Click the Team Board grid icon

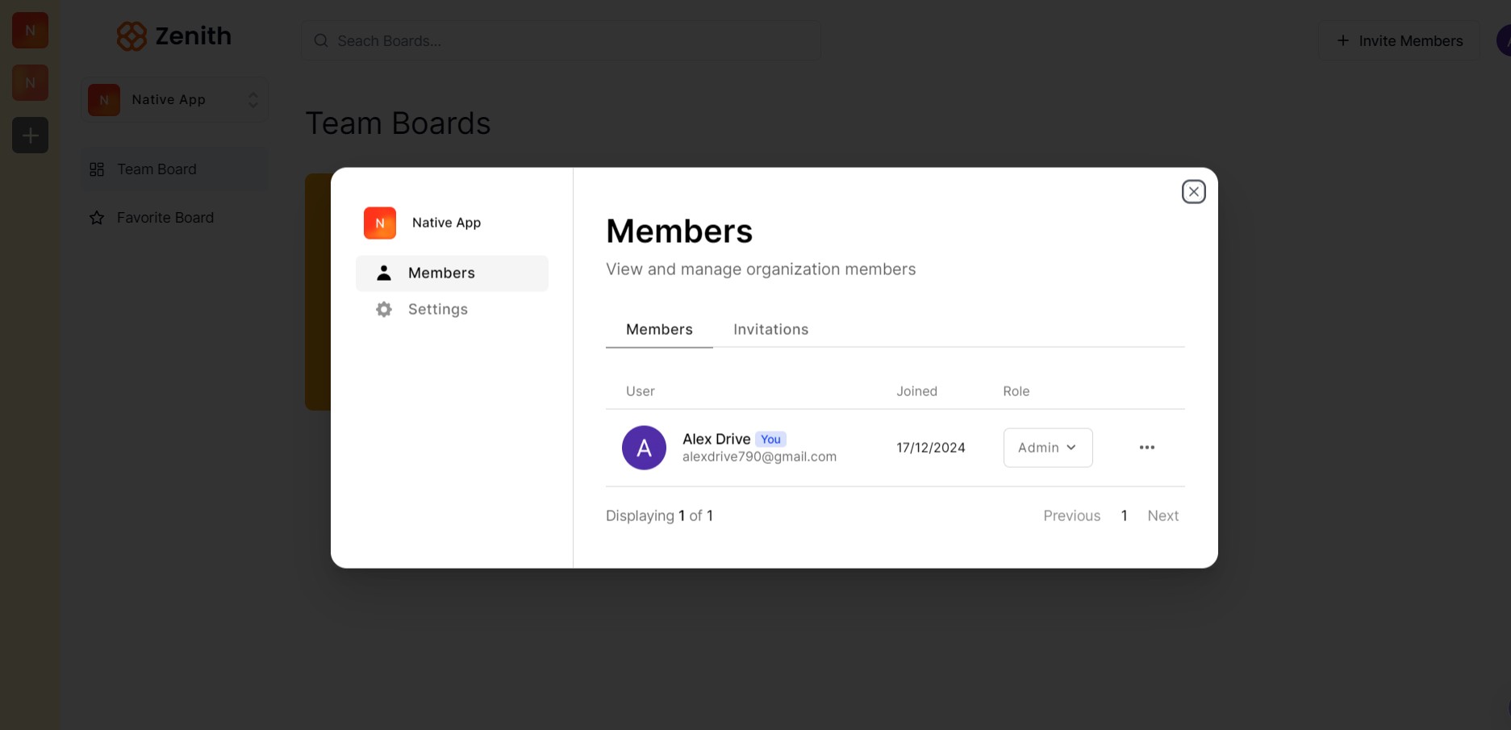pos(97,169)
